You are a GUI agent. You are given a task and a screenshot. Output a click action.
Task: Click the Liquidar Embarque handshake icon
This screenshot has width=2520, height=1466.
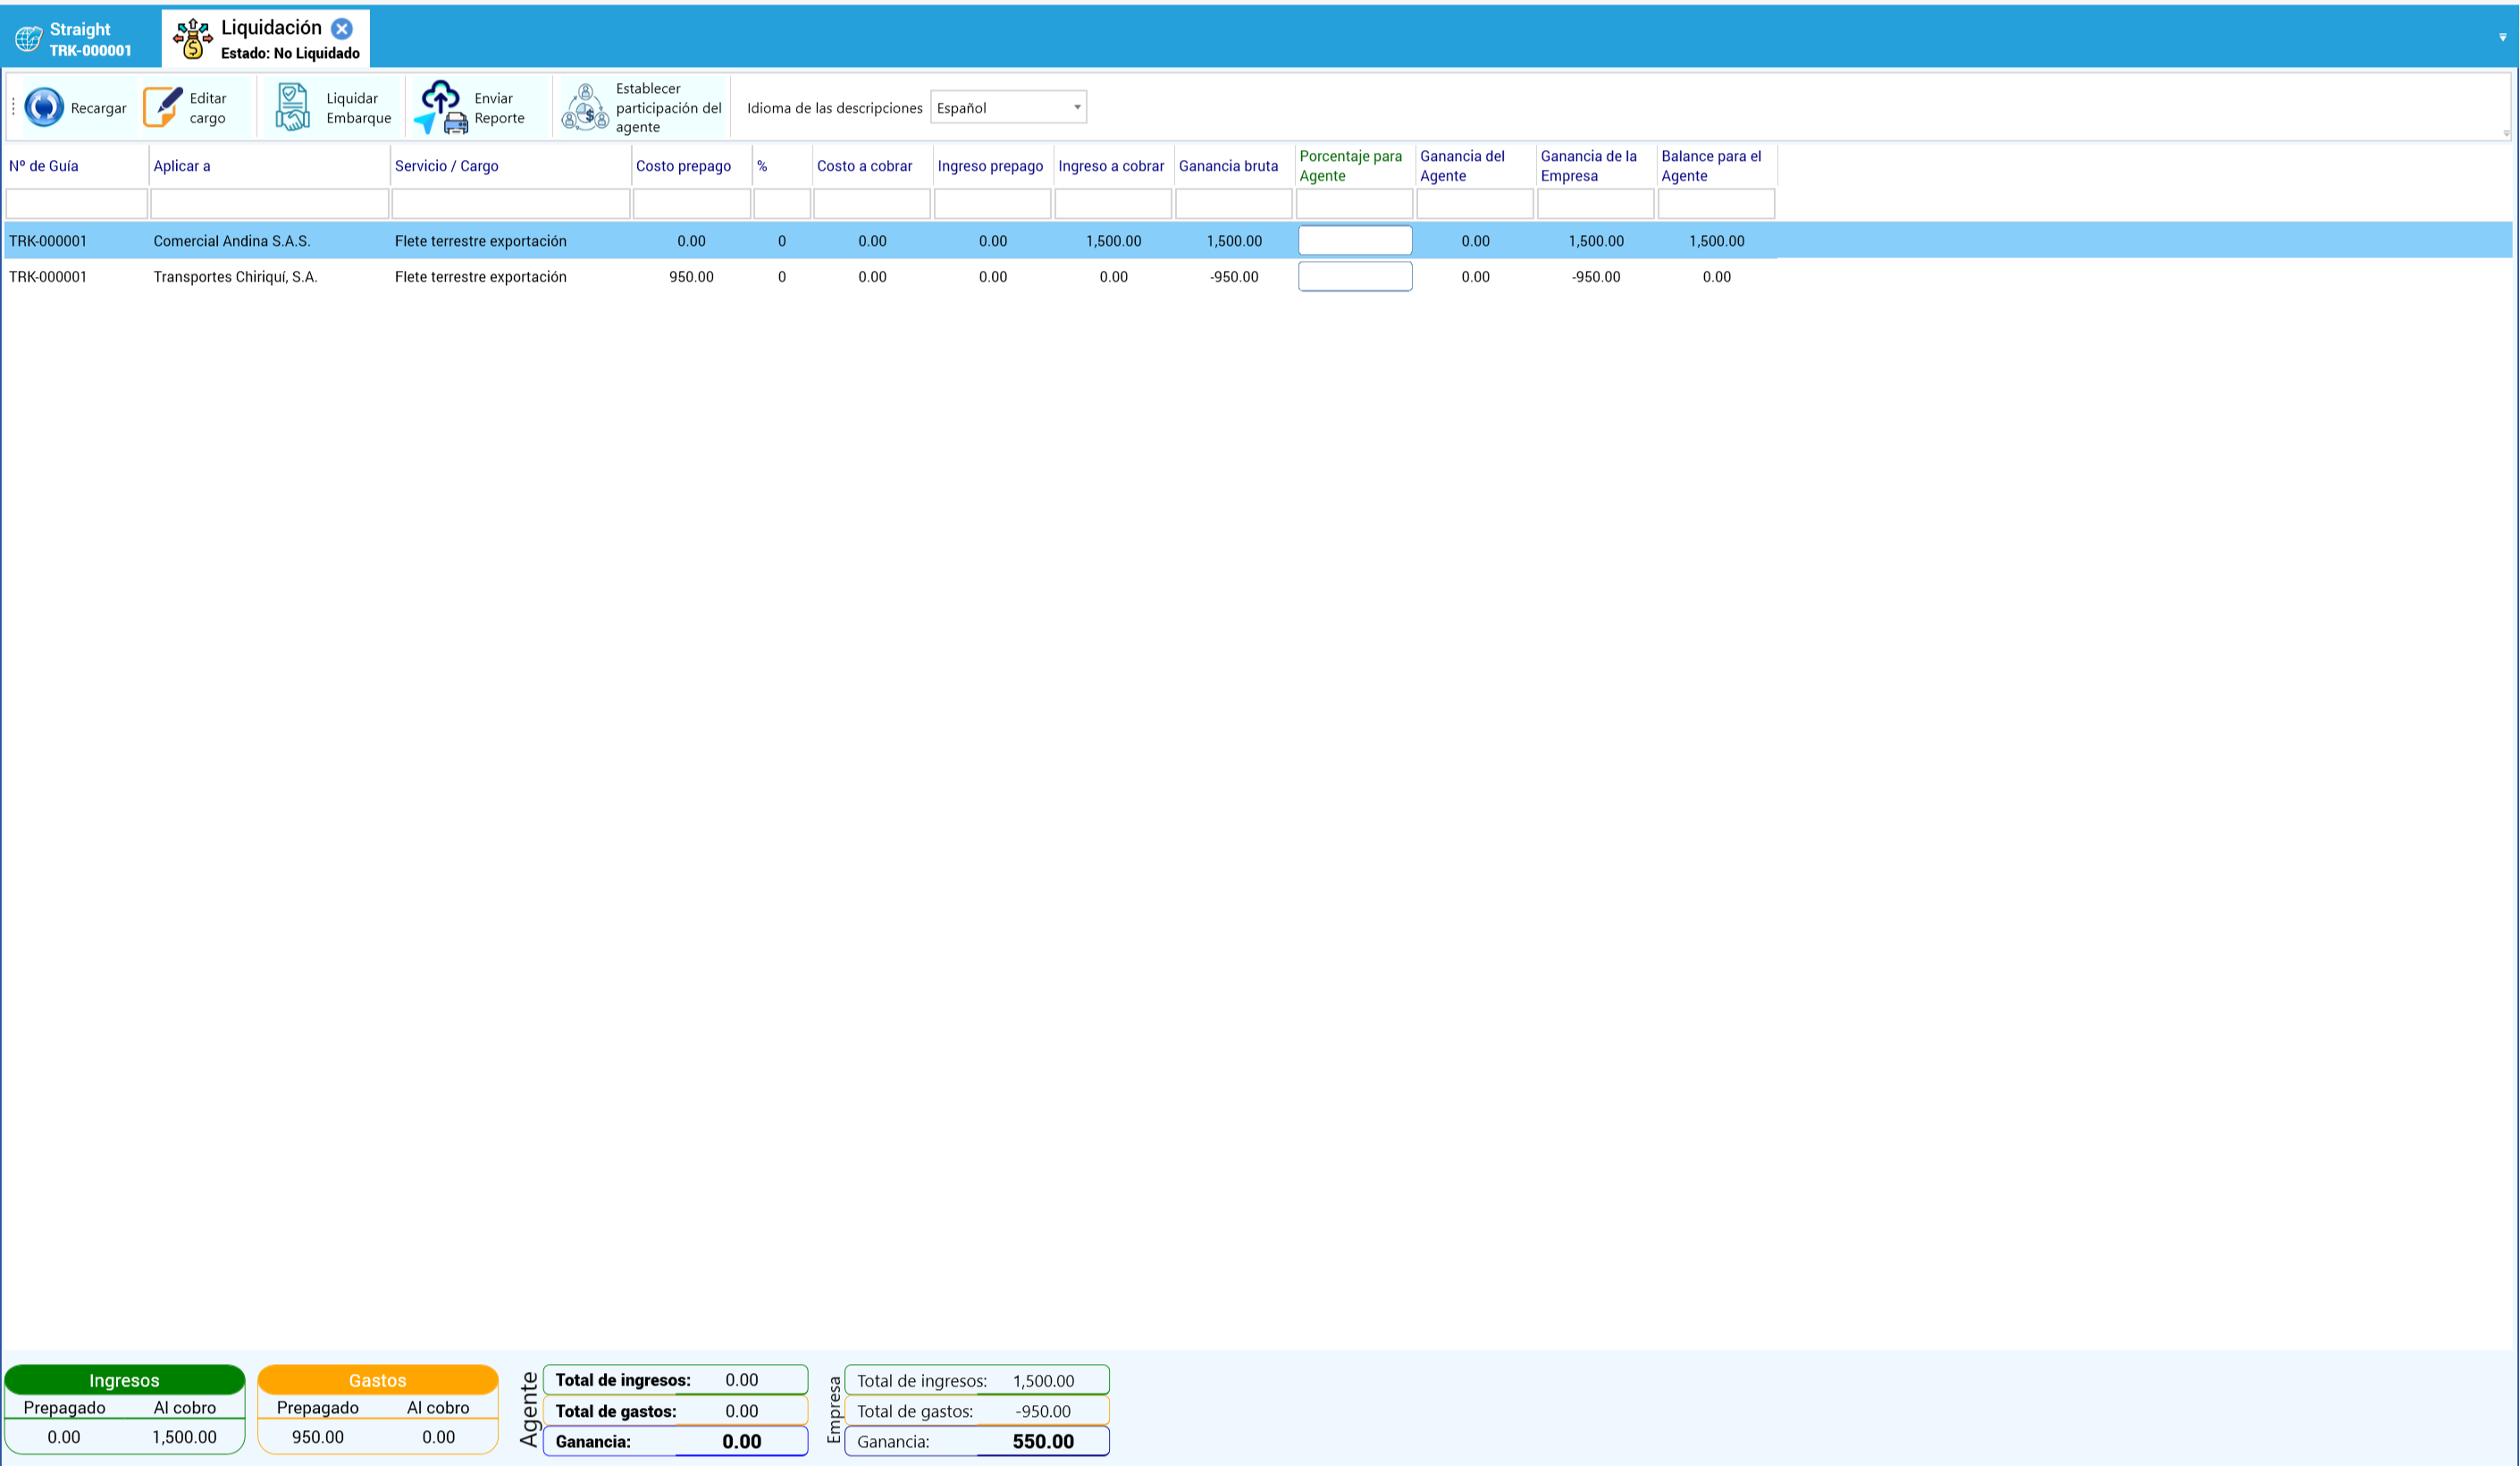point(292,107)
